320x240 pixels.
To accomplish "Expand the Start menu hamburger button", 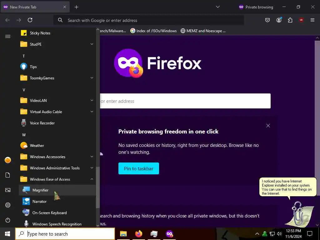I will pos(8,36).
